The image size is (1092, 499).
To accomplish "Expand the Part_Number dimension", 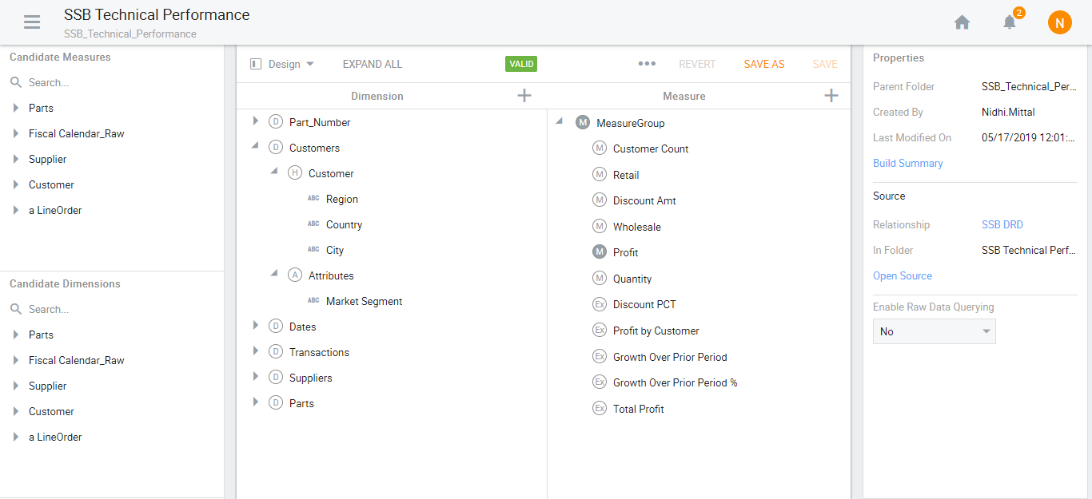I will pyautogui.click(x=256, y=121).
